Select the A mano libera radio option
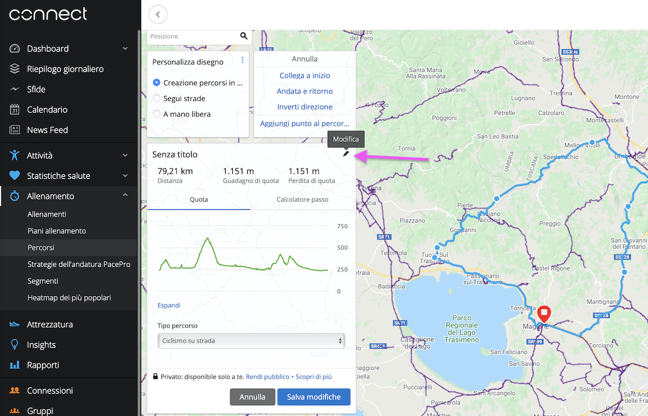Image resolution: width=648 pixels, height=416 pixels. click(x=157, y=114)
